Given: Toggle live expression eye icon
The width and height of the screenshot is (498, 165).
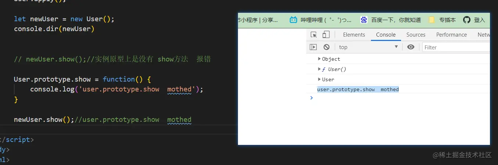Looking at the screenshot, I should coord(411,47).
